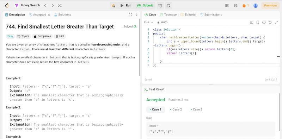Open the user profile avatar
Image resolution: width=282 pixels, height=139 pixels.
tap(255, 6)
